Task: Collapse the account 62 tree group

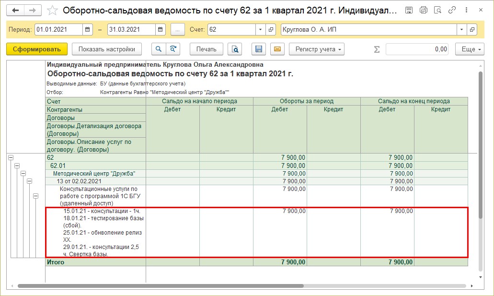Action: (11, 157)
